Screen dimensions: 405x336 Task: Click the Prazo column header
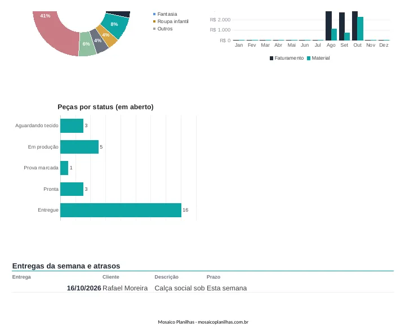click(x=213, y=277)
